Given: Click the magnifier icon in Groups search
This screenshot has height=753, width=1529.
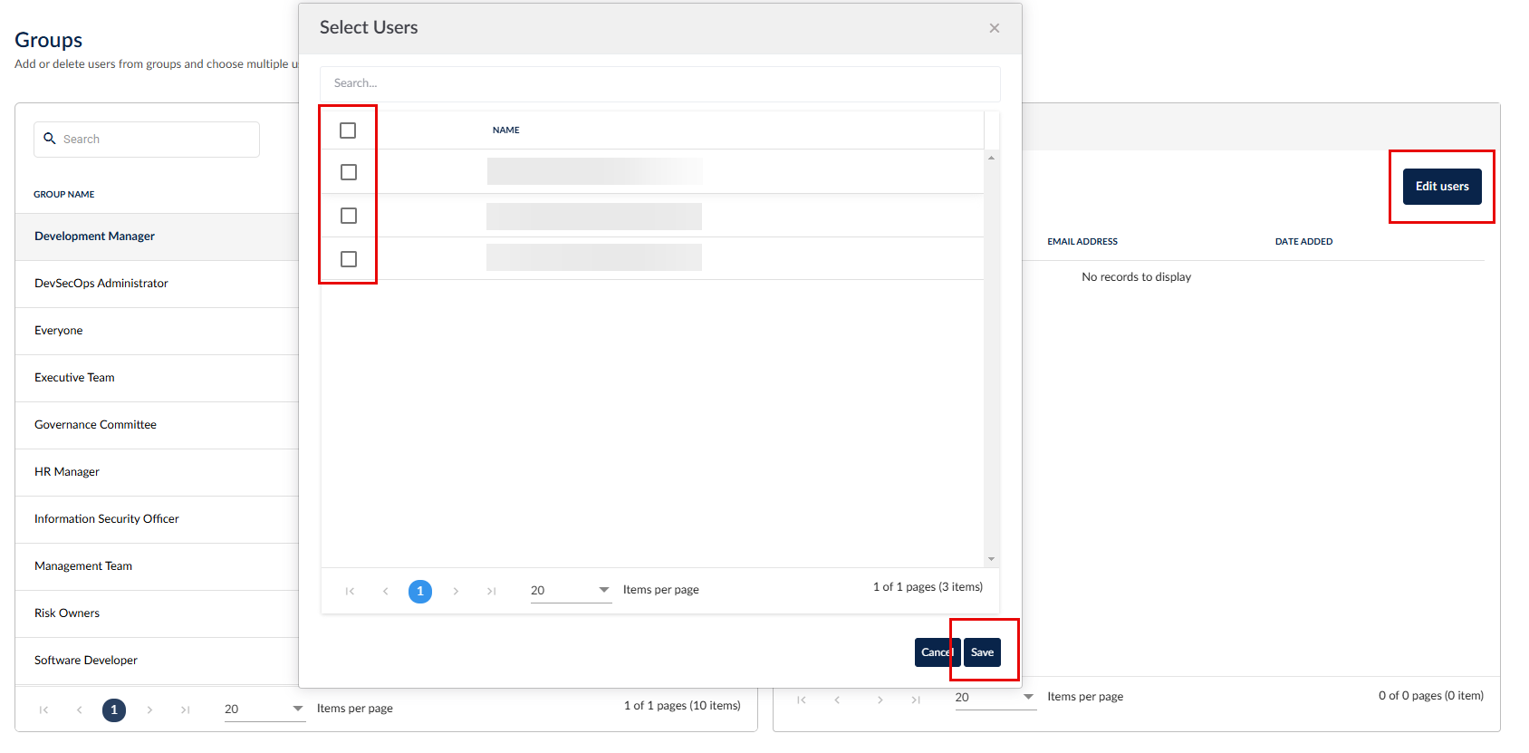Looking at the screenshot, I should 50,139.
